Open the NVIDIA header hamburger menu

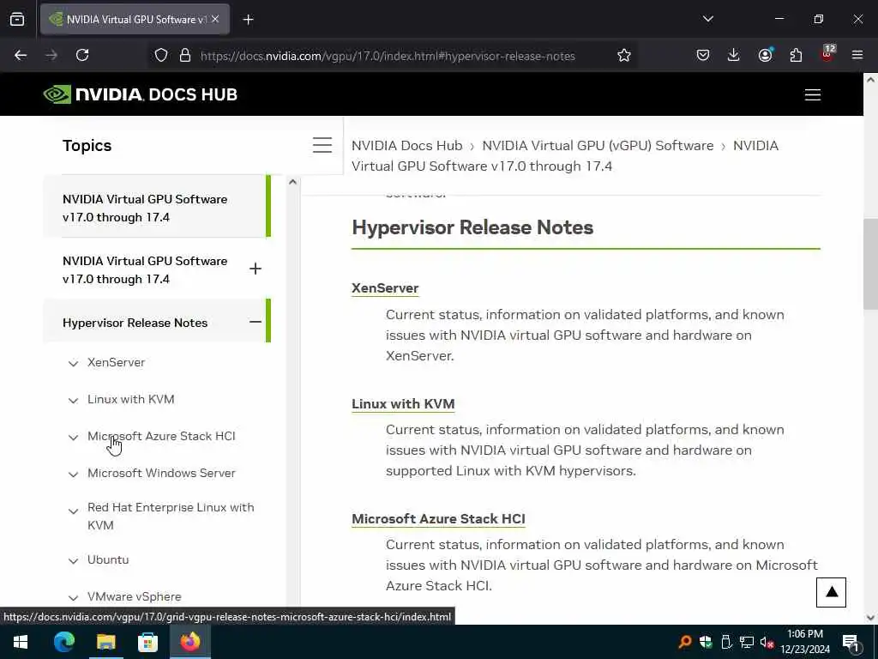point(813,94)
